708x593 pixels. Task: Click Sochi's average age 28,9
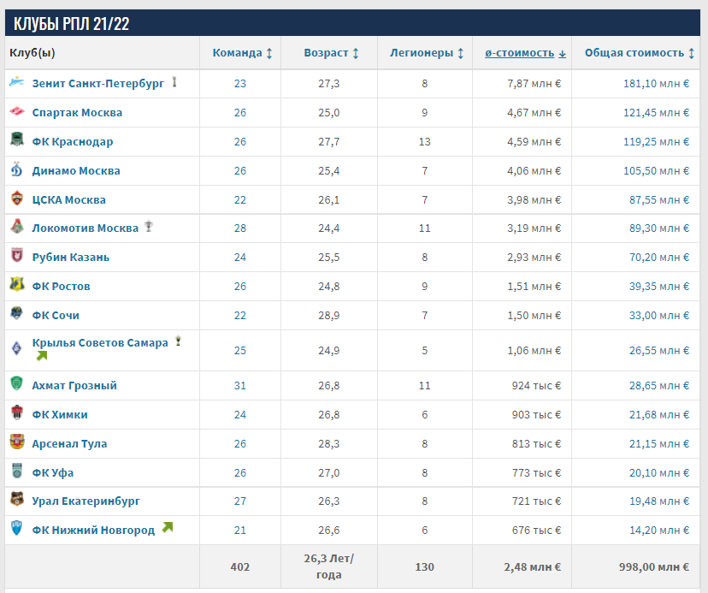click(328, 315)
